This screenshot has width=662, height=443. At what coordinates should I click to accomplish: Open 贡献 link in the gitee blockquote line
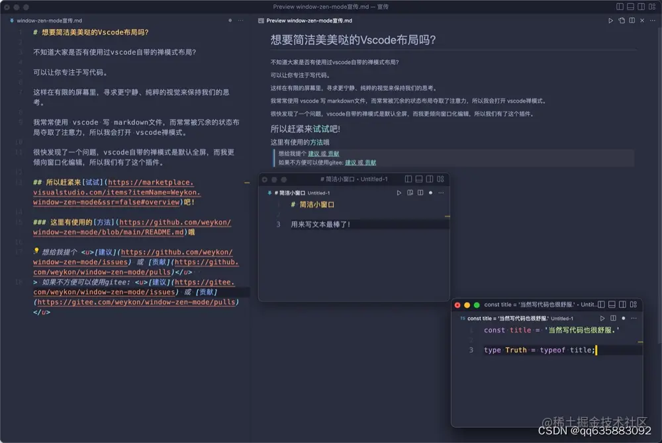[x=371, y=162]
